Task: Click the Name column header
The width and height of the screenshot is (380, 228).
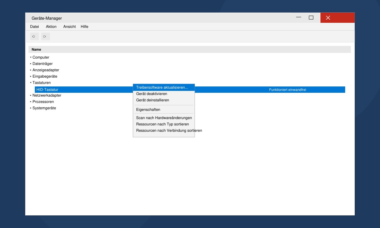Action: click(190, 49)
